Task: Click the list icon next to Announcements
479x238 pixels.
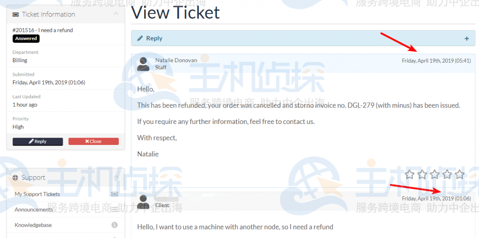Action: tap(115, 209)
